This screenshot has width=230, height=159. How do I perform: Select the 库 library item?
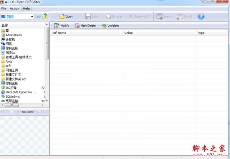[7, 31]
